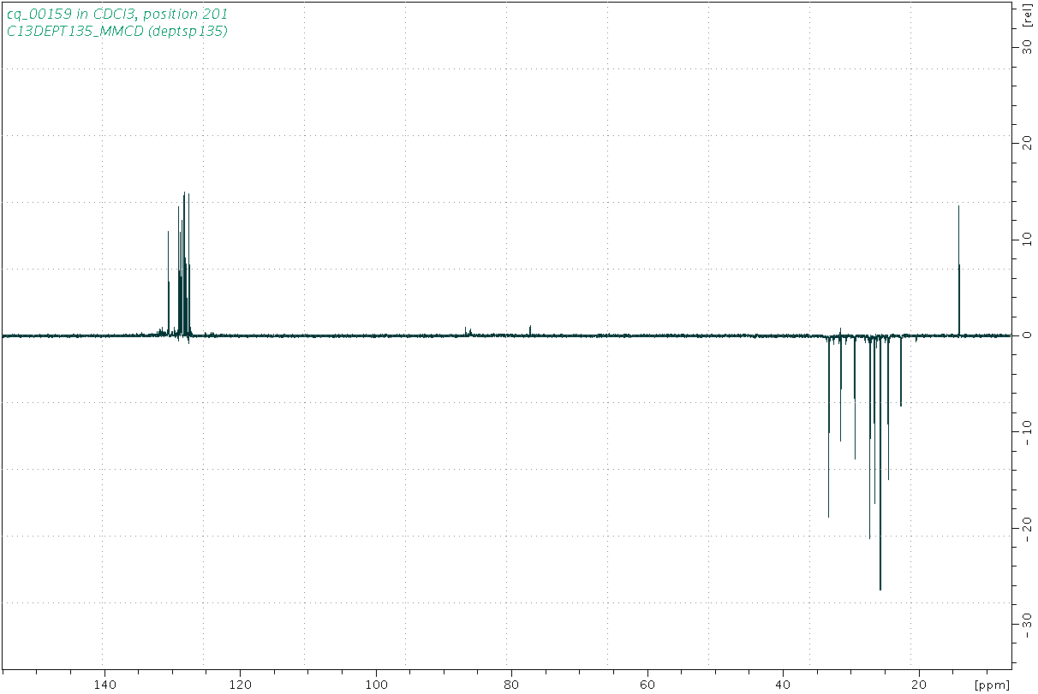Select the 40 ppm tick label

click(784, 685)
